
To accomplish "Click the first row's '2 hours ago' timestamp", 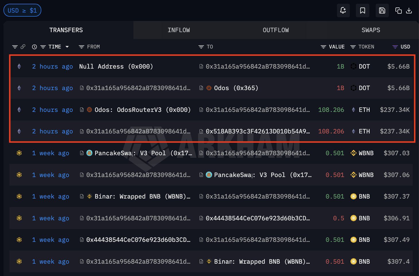I will tap(53, 67).
